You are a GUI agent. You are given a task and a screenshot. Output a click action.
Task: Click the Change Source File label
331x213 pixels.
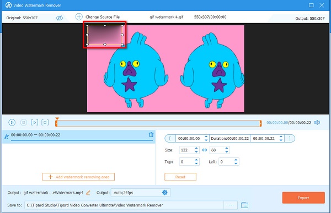click(x=103, y=17)
